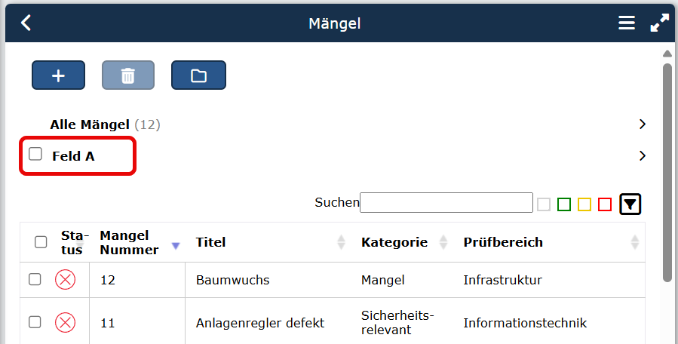
Task: Click the Suchen search input field
Action: [446, 202]
